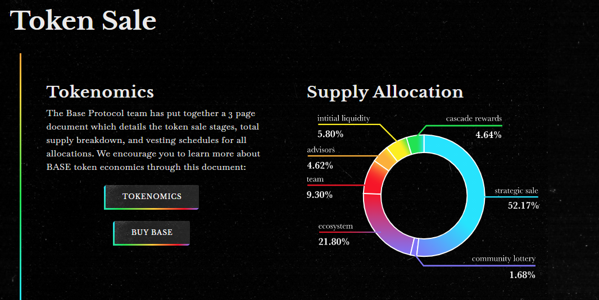This screenshot has height=300, width=599.
Task: Select the yellow initial liquidity chart segment
Action: [x=398, y=150]
